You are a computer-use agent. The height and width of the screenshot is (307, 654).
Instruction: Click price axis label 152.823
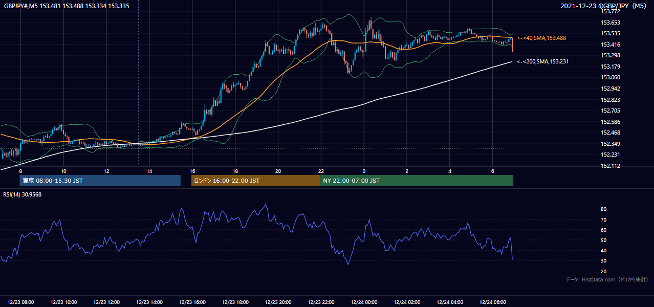tap(610, 100)
